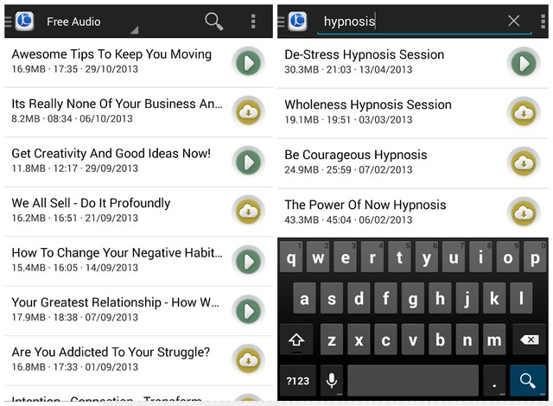Select the '17.9MB · 18:38 · 07/09/2013' details line
Screen dimensions: 553x406
[75, 317]
